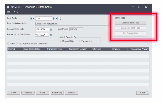The height and width of the screenshot is (103, 163).
Task: Click the app icon in title bar
Action: pos(8,7)
